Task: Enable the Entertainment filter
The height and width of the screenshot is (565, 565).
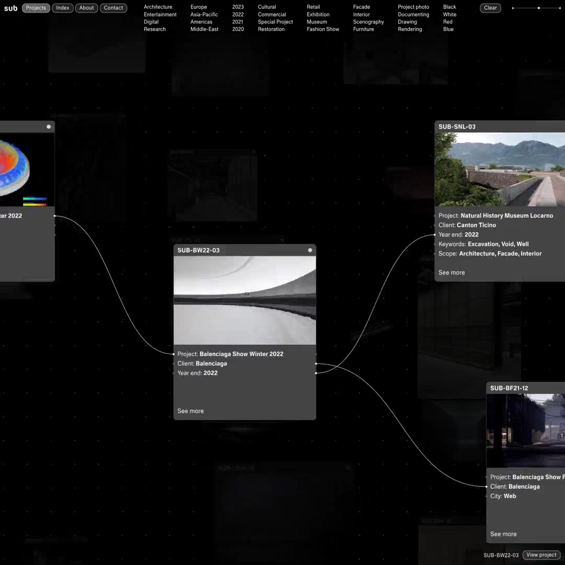Action: tap(161, 15)
